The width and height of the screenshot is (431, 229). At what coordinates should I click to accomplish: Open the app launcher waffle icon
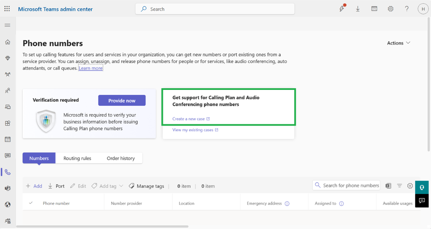point(7,9)
